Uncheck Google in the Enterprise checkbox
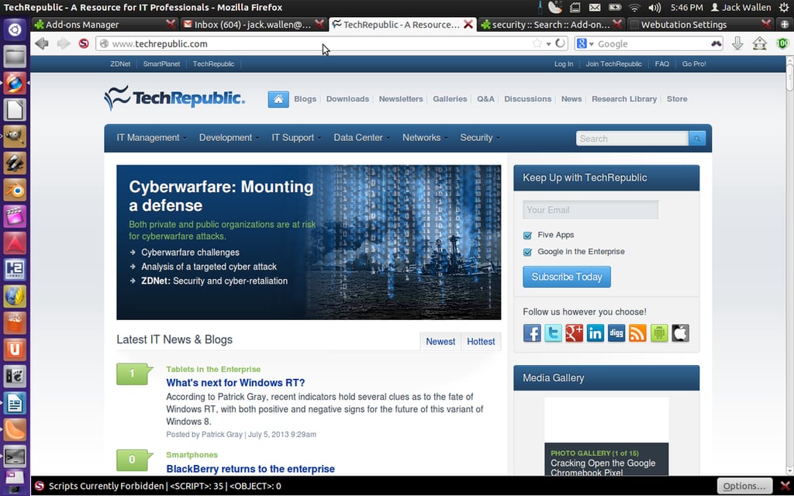Screen dimensions: 794x496 527,252
